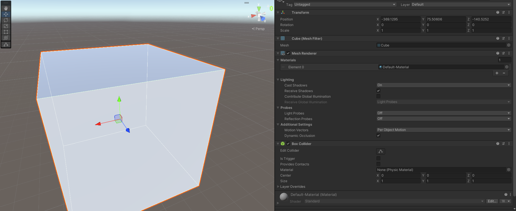This screenshot has height=211, width=516.
Task: Click the green Y-axis cone on orientation gizmo
Action: [x=259, y=9]
